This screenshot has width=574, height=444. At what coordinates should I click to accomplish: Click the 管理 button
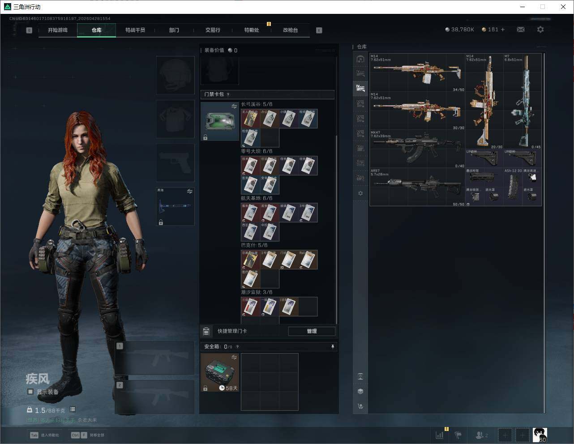click(312, 331)
